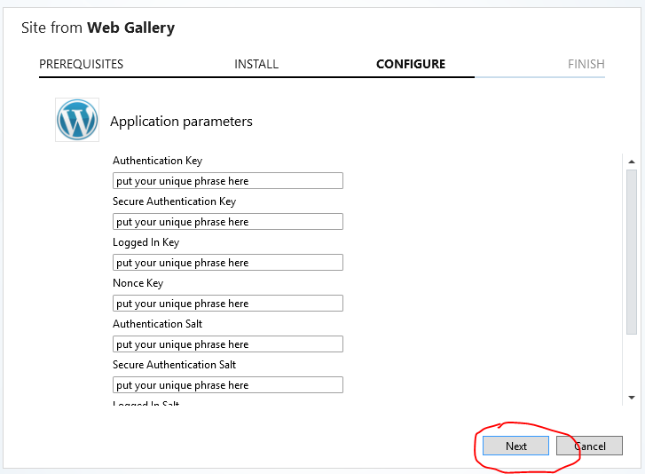This screenshot has width=645, height=474.
Task: Click the Authentication Key label text
Action: click(157, 161)
